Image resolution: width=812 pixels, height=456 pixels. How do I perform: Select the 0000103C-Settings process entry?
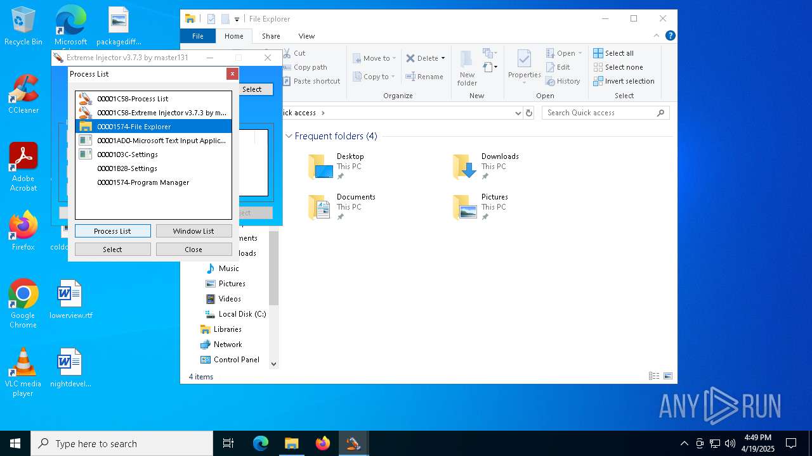(154, 155)
